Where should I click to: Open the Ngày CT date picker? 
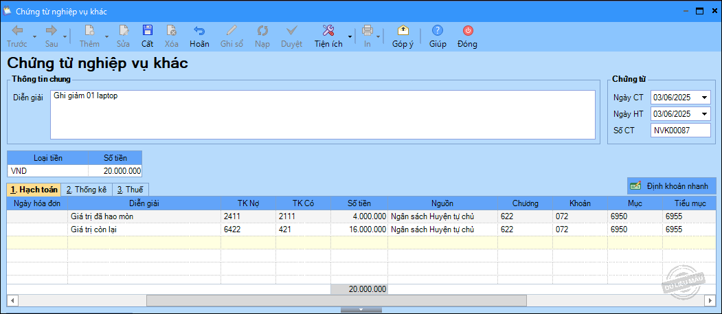[x=704, y=98]
